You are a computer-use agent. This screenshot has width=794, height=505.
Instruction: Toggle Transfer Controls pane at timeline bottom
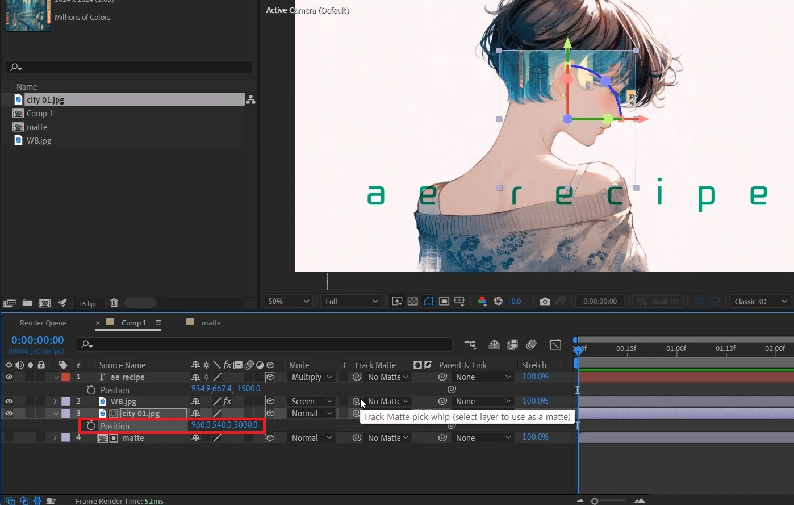point(24,501)
